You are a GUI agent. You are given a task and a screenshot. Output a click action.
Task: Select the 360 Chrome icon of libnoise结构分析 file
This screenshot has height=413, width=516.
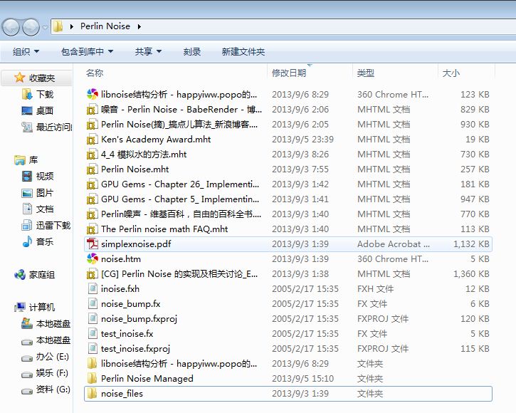click(93, 94)
